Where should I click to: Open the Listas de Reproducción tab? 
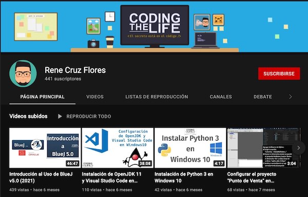(157, 97)
